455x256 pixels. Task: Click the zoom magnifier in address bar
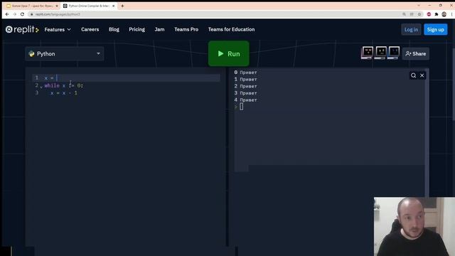(x=404, y=14)
